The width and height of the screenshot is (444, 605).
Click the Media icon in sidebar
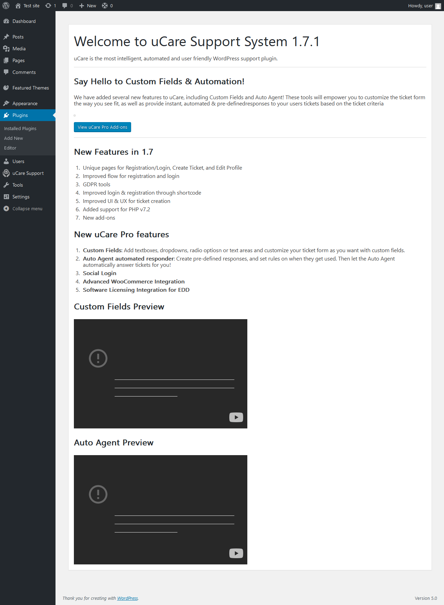6,49
